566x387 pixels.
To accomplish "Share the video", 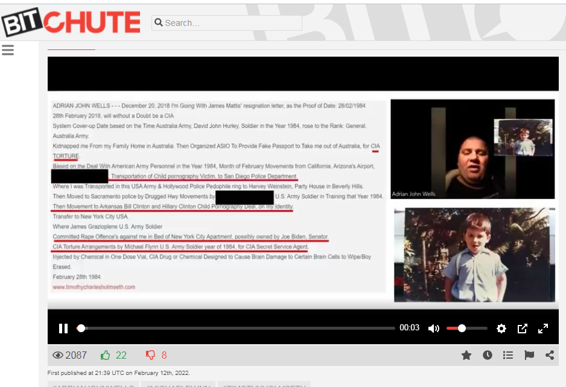I will (550, 355).
